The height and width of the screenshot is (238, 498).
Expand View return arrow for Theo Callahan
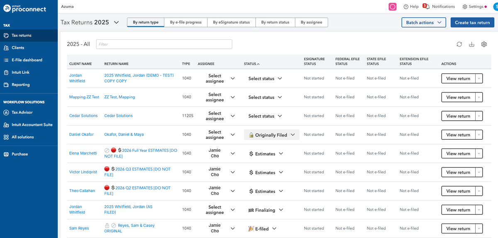(x=479, y=191)
